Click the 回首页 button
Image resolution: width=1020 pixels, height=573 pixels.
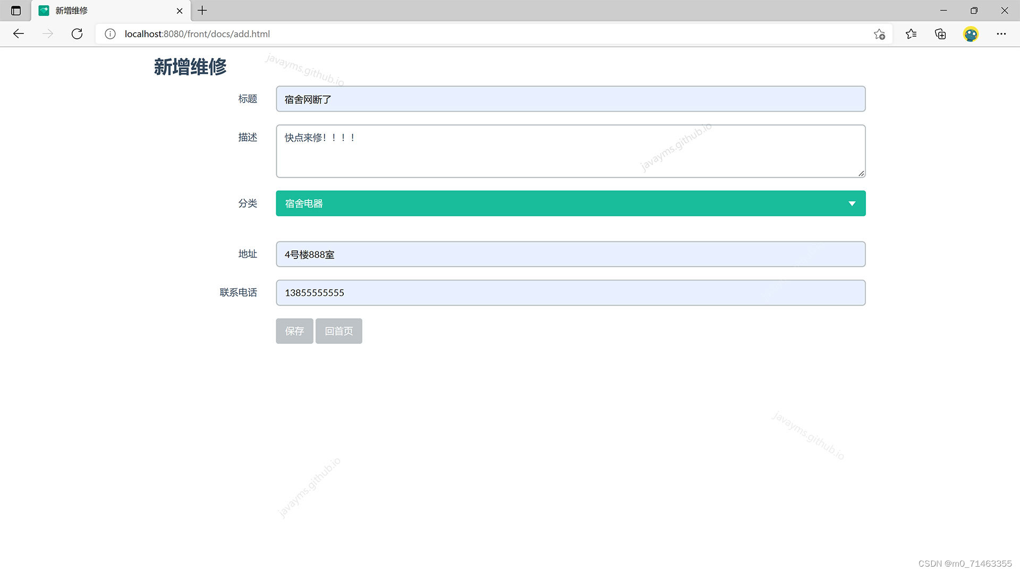pyautogui.click(x=338, y=331)
